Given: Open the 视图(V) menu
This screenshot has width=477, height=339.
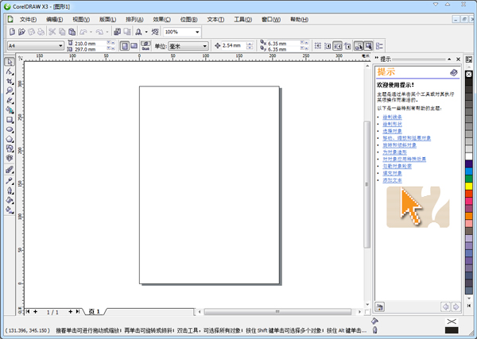Looking at the screenshot, I should 81,19.
